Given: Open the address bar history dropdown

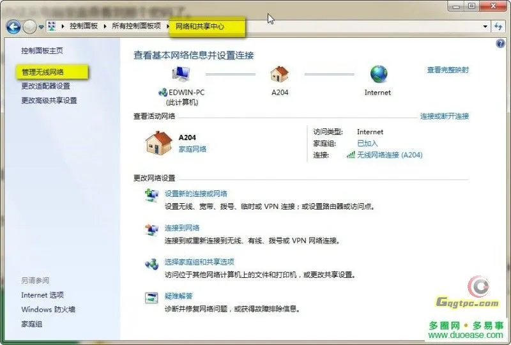Looking at the screenshot, I should (x=485, y=26).
